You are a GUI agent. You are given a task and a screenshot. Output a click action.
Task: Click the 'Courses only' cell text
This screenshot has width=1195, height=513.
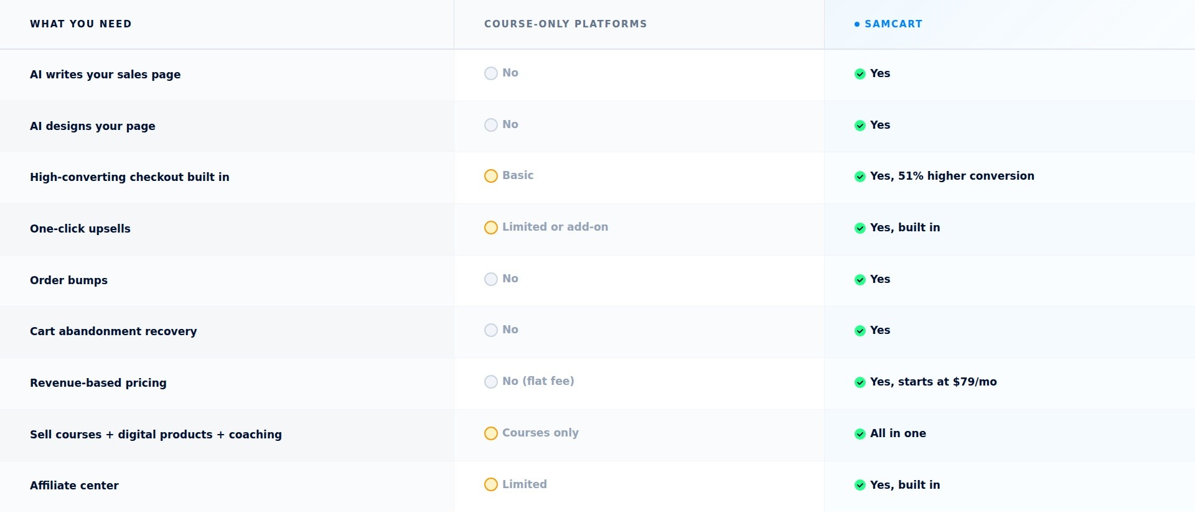pos(540,433)
